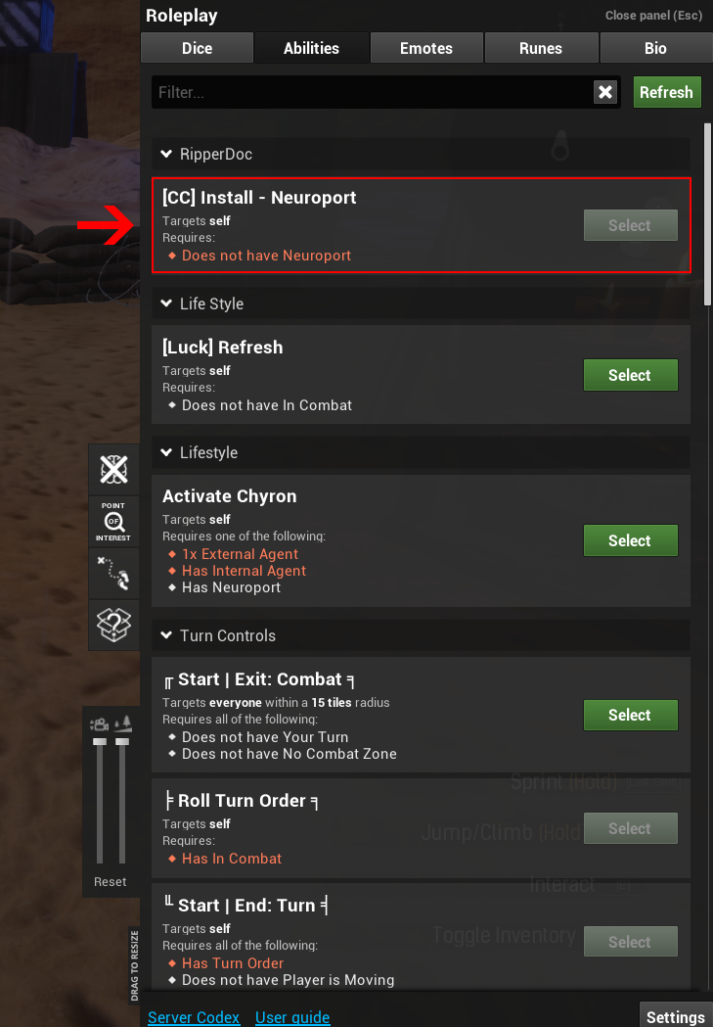Collapse the RipperDoc section
Viewport: 713px width, 1027px height.
pyautogui.click(x=166, y=154)
